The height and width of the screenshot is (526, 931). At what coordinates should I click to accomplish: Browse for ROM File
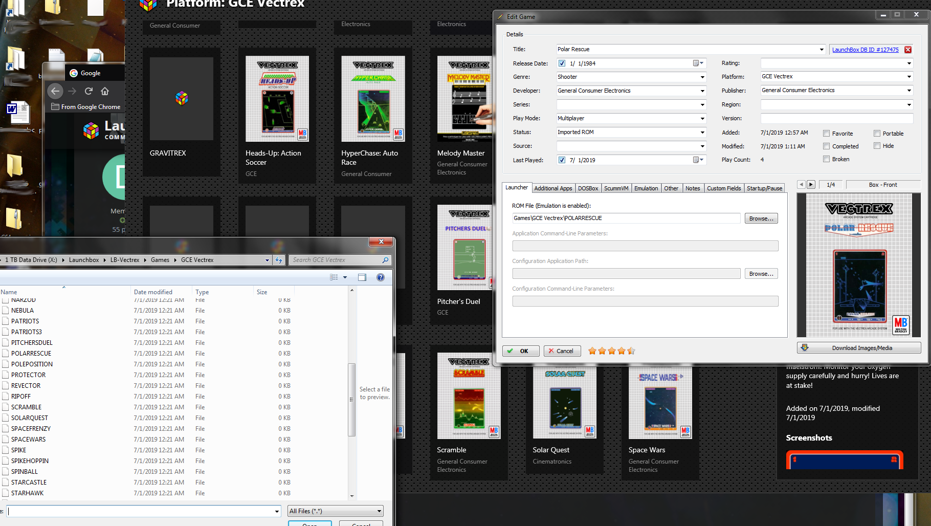pos(761,218)
